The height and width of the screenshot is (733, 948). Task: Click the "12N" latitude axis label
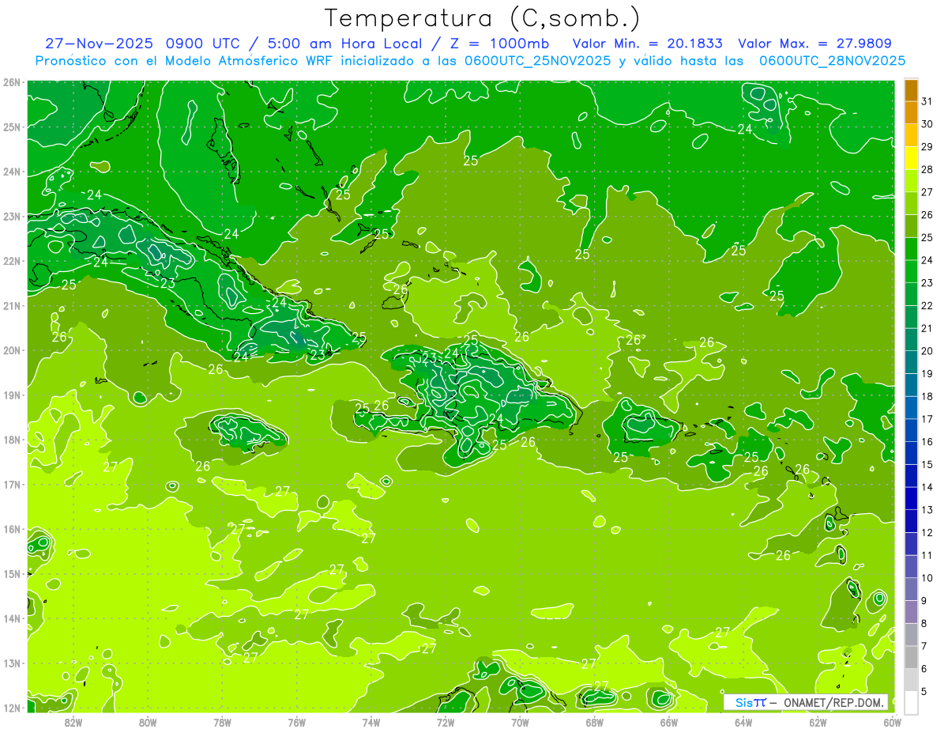12,708
